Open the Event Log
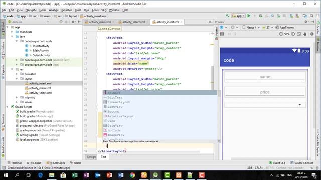 click(x=277, y=163)
